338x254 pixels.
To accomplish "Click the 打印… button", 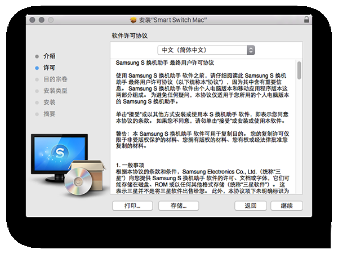I will click(132, 206).
